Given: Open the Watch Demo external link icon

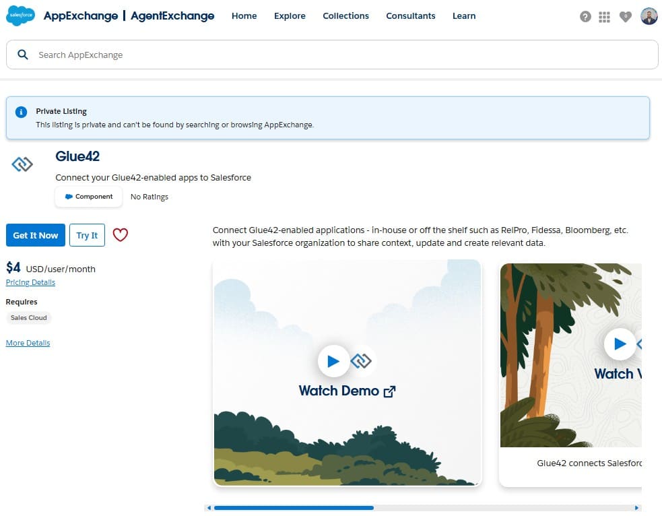Looking at the screenshot, I should tap(390, 391).
